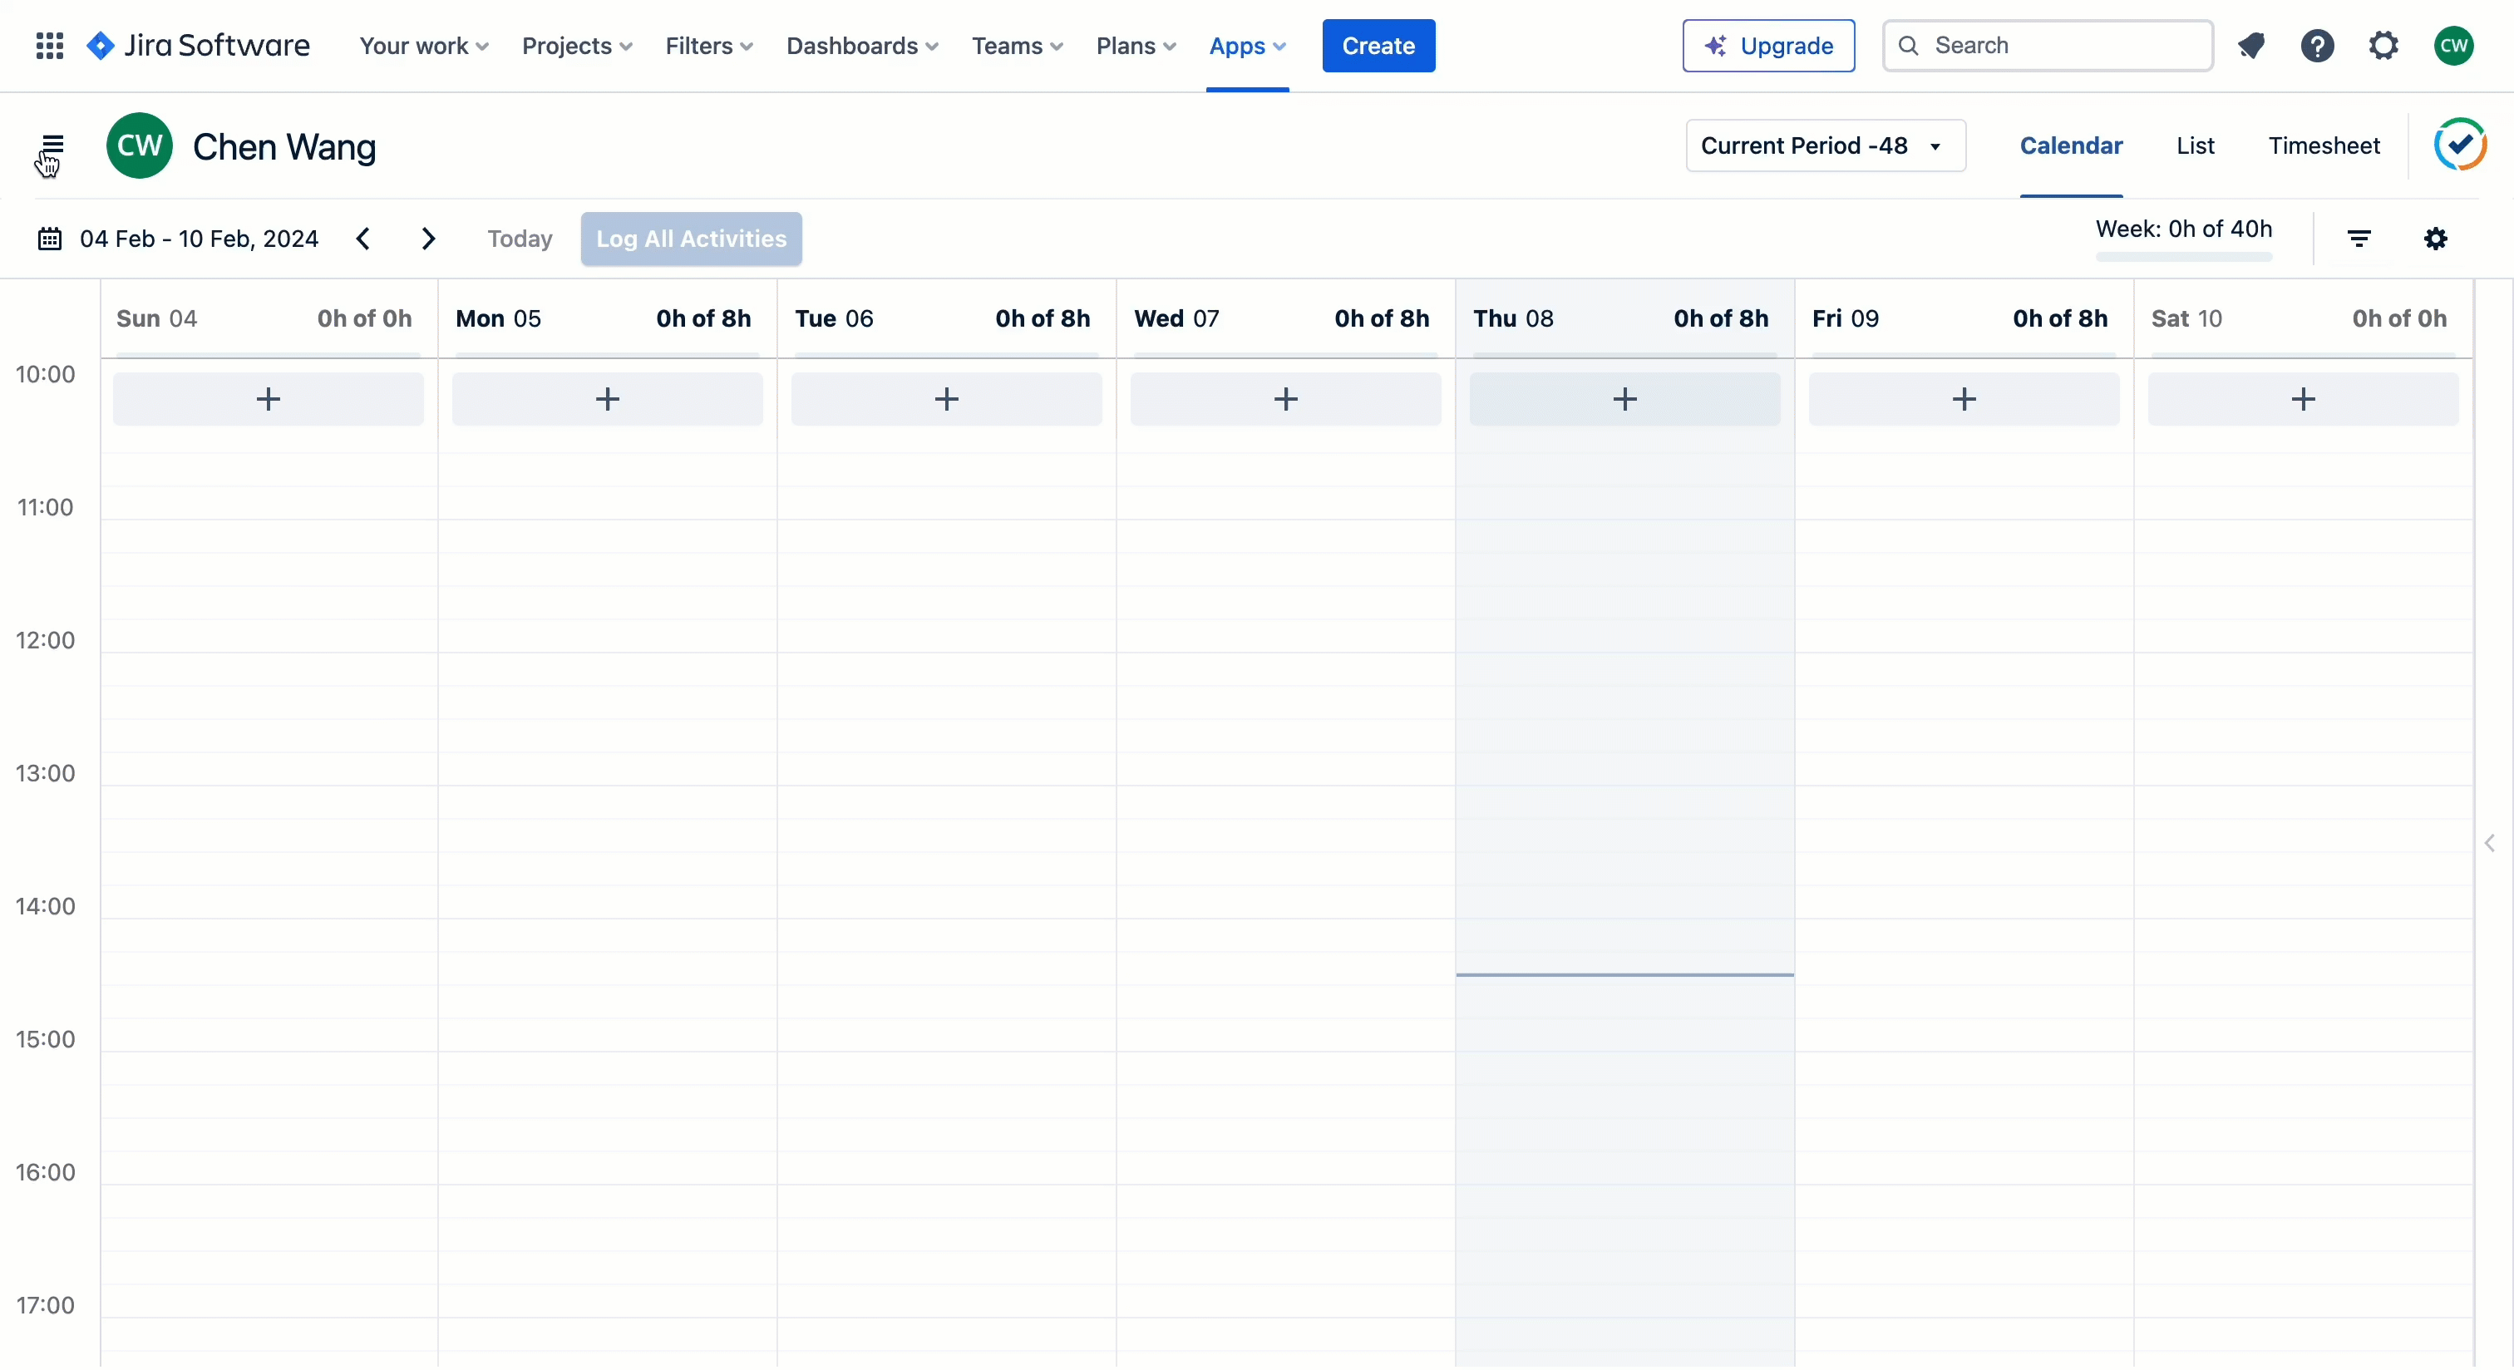The height and width of the screenshot is (1370, 2514).
Task: Click your CW profile avatar
Action: 2454,46
